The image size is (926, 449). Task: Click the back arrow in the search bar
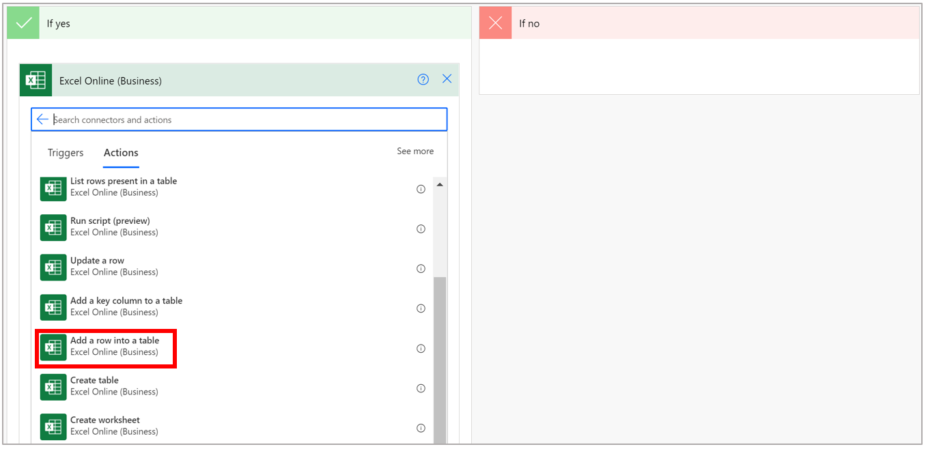(42, 119)
